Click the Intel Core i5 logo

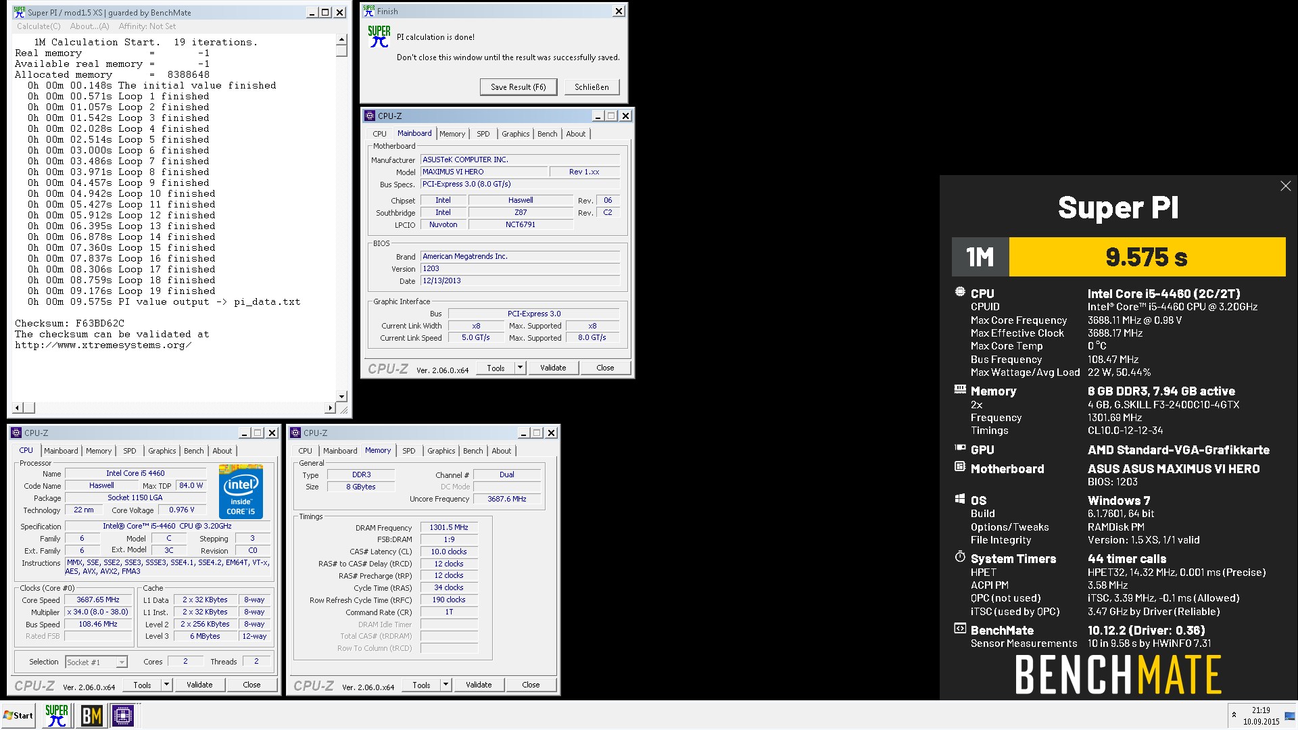click(241, 491)
